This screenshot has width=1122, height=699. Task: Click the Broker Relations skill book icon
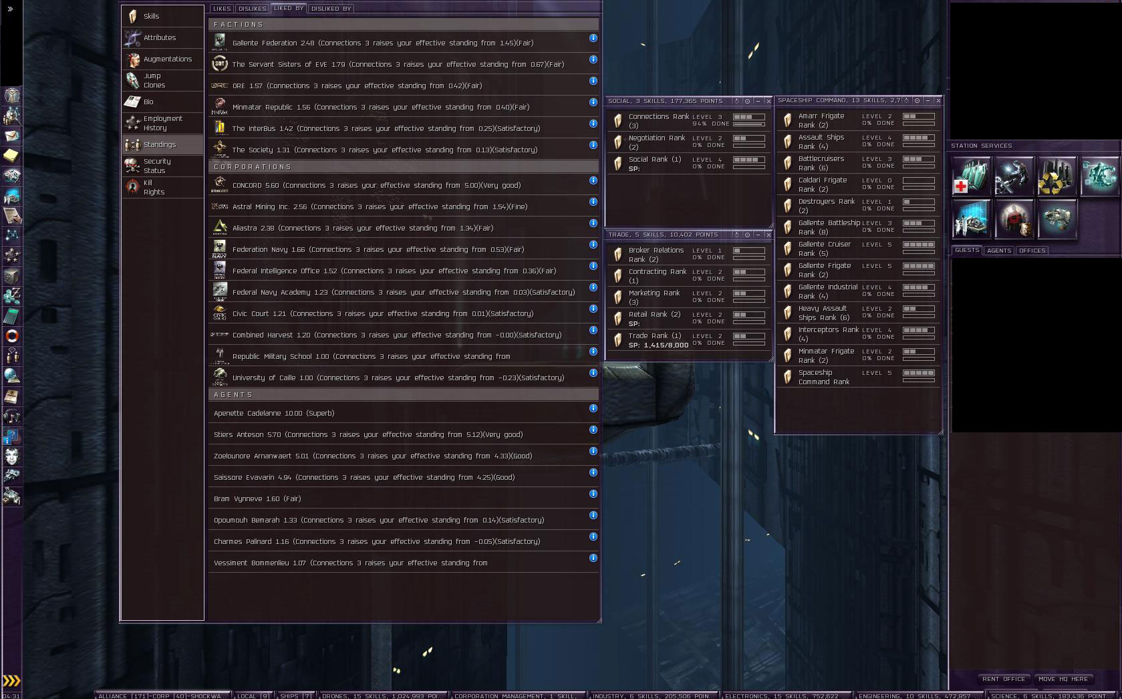click(x=618, y=254)
